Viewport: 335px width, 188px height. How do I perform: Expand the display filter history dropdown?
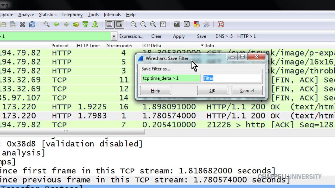tap(114, 36)
